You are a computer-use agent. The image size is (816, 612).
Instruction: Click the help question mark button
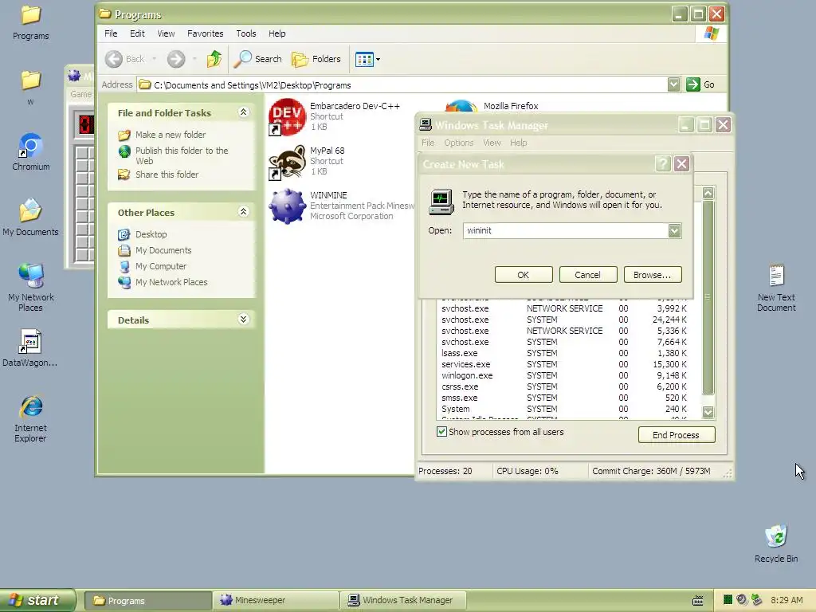[662, 164]
